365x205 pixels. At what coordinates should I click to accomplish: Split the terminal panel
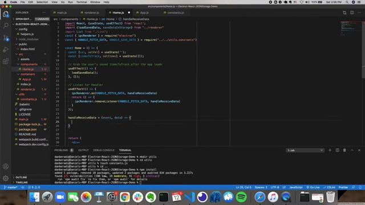point(337,150)
